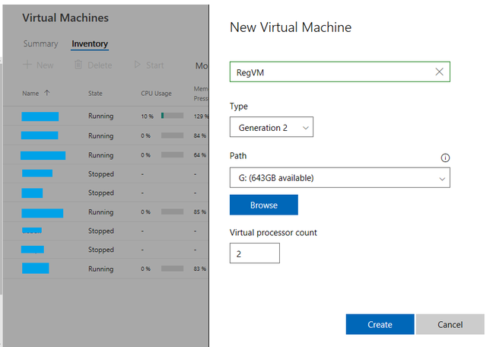The image size is (493, 347).
Task: Click the 64 % memory value
Action: click(199, 155)
